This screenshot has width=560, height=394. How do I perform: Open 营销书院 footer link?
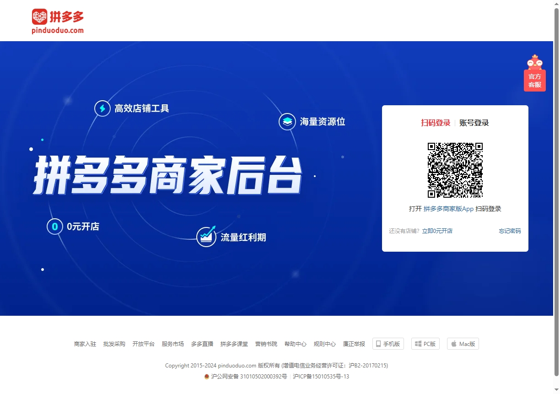click(x=266, y=344)
